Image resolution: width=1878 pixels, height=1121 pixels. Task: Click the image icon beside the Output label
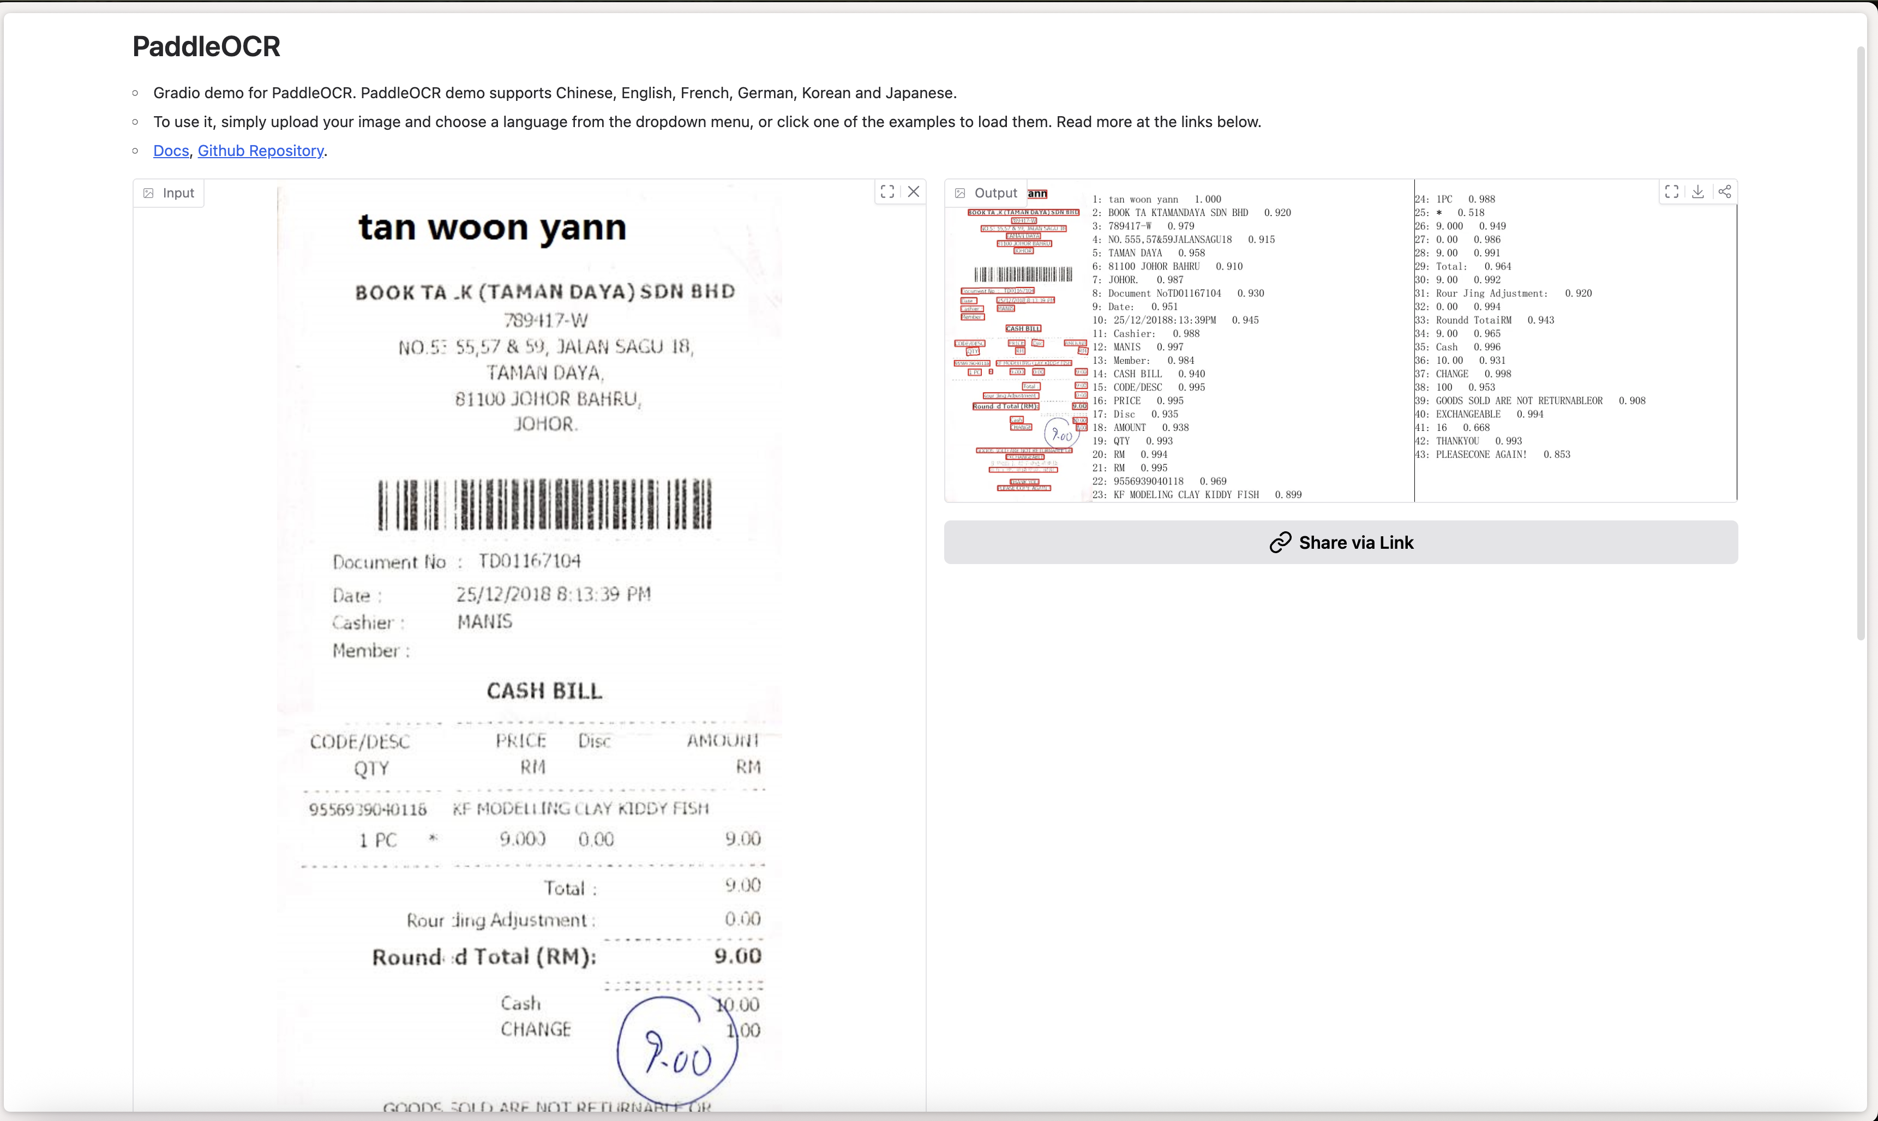(x=960, y=193)
